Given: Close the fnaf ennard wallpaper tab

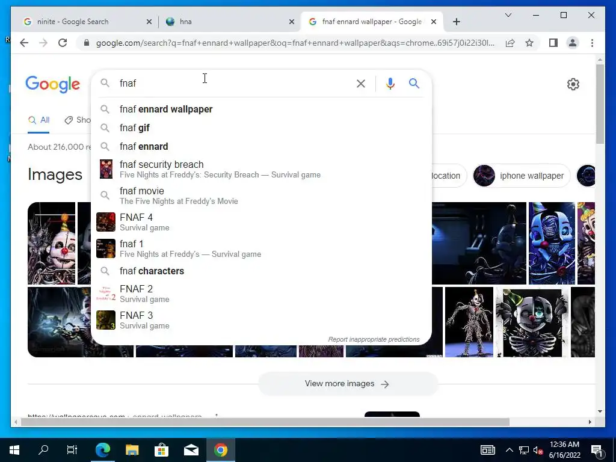Looking at the screenshot, I should pos(434,22).
